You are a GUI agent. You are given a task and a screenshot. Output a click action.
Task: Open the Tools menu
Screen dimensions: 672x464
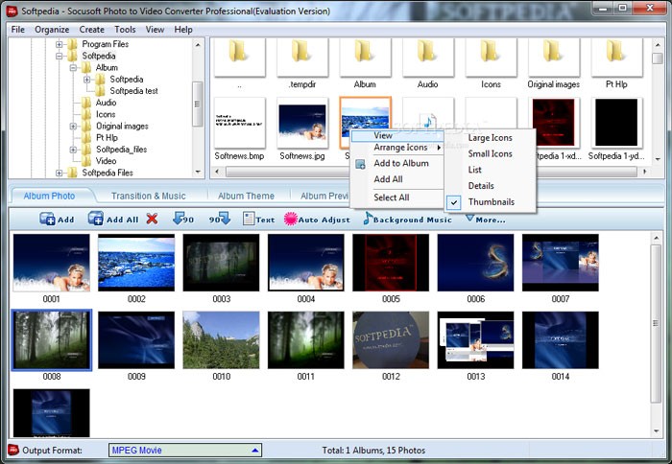coord(125,30)
